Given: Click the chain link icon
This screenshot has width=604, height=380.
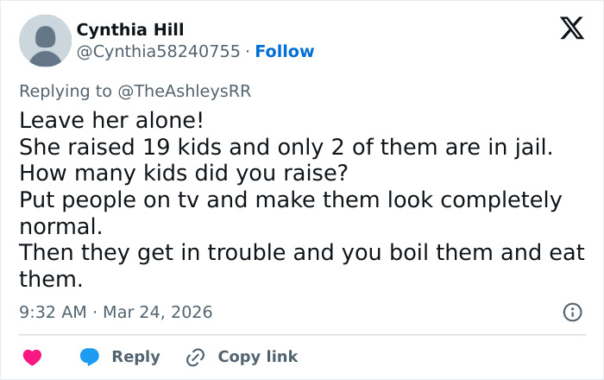Looking at the screenshot, I should pyautogui.click(x=195, y=357).
